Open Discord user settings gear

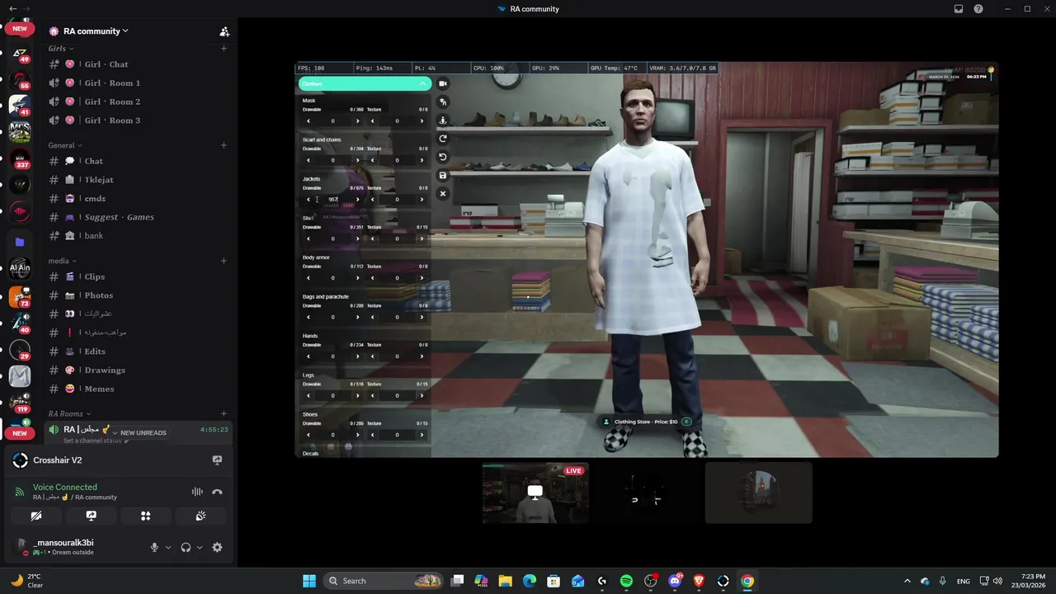[x=217, y=547]
